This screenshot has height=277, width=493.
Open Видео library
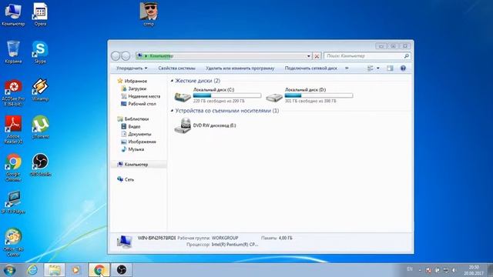pyautogui.click(x=134, y=126)
